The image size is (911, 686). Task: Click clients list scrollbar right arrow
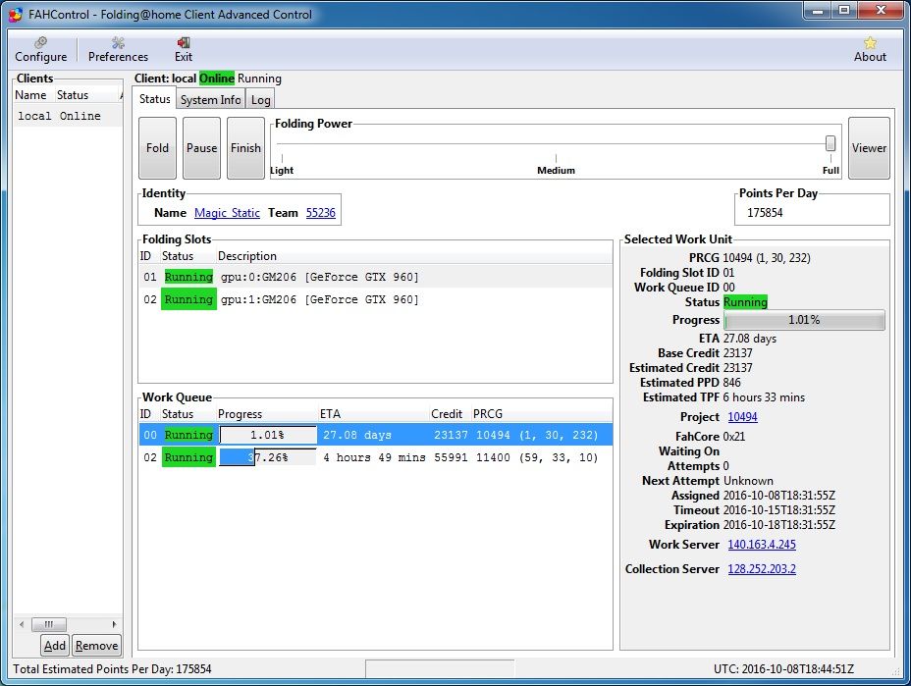pos(114,624)
